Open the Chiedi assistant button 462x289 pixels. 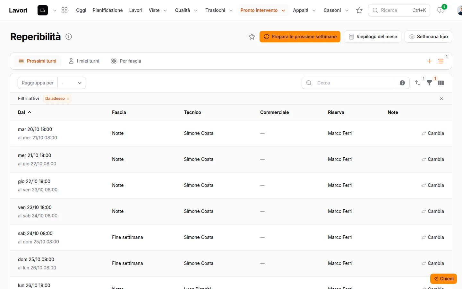443,279
